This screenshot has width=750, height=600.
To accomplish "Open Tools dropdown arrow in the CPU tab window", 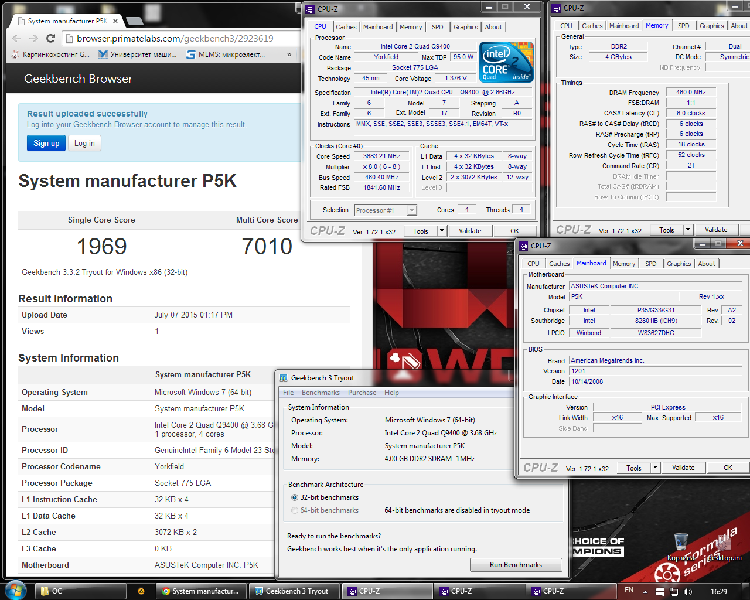I will point(442,231).
